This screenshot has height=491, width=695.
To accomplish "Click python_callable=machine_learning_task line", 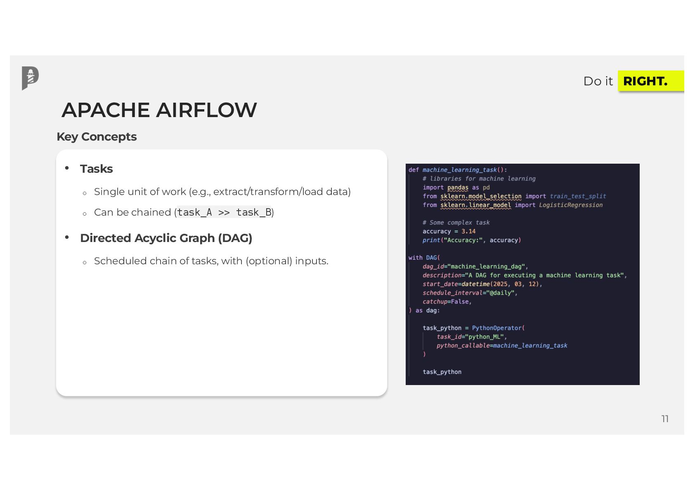I will (x=502, y=345).
